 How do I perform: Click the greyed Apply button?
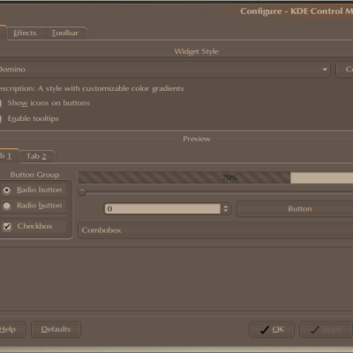pos(326,329)
